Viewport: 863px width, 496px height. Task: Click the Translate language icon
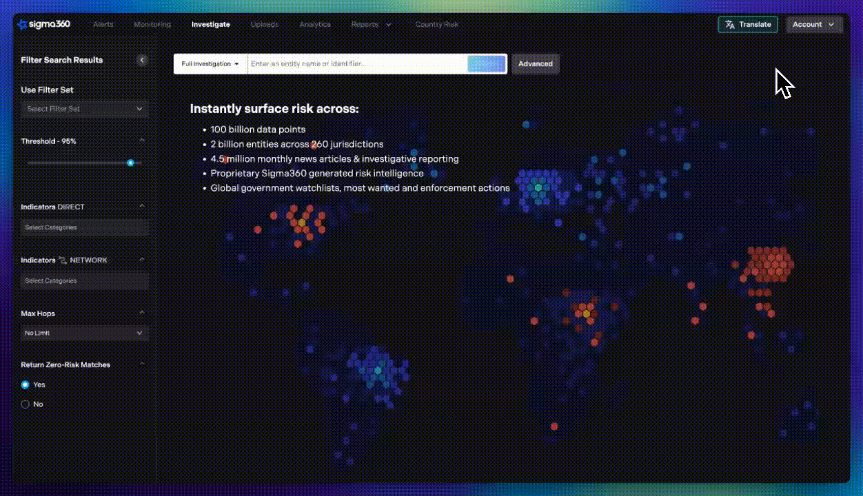click(730, 25)
